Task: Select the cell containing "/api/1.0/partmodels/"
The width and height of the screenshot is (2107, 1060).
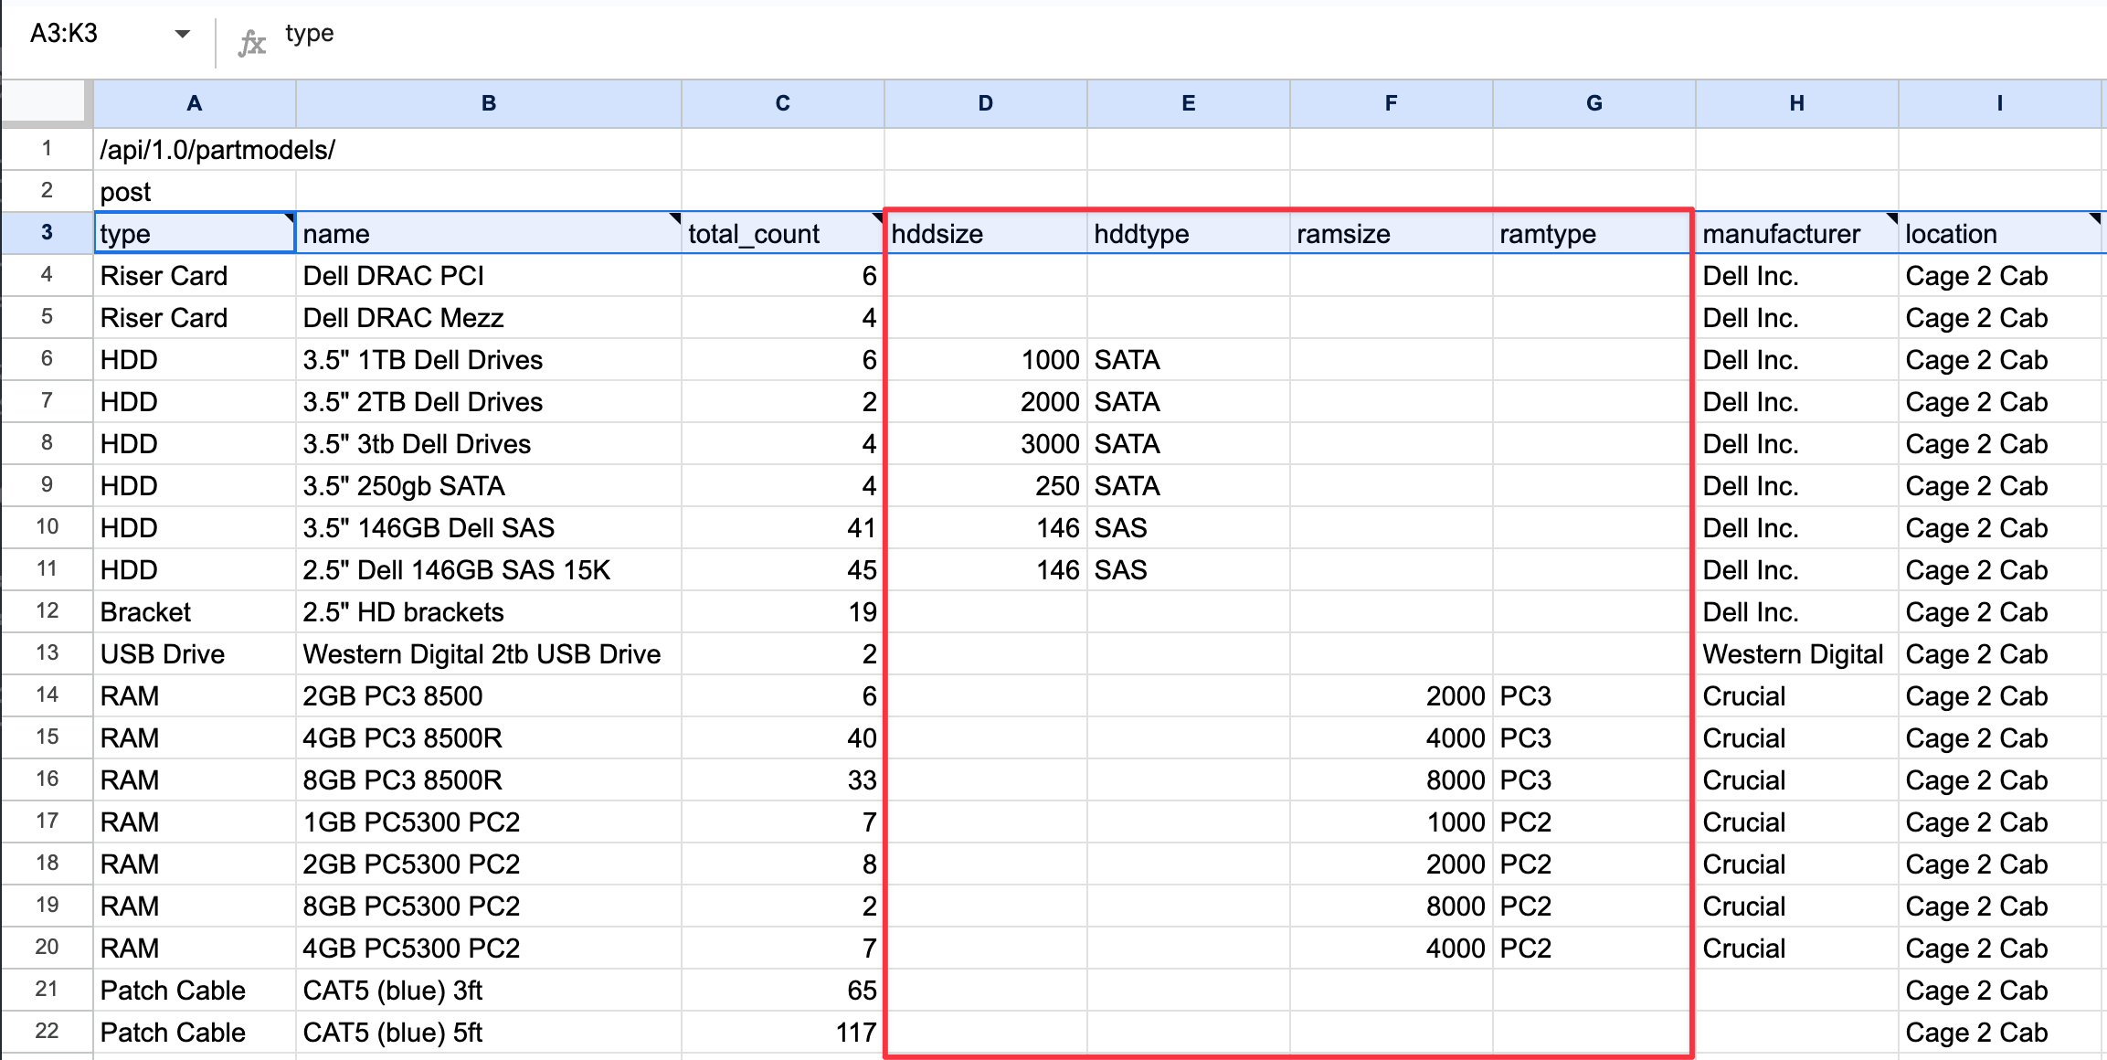Action: 194,149
